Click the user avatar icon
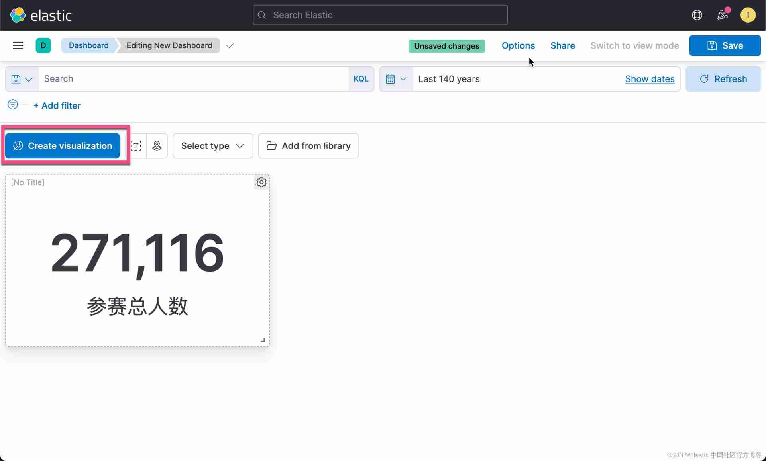Viewport: 766px width, 461px height. 748,15
